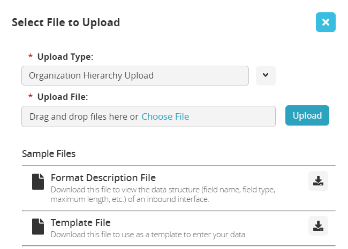Download the Template File

click(x=318, y=226)
